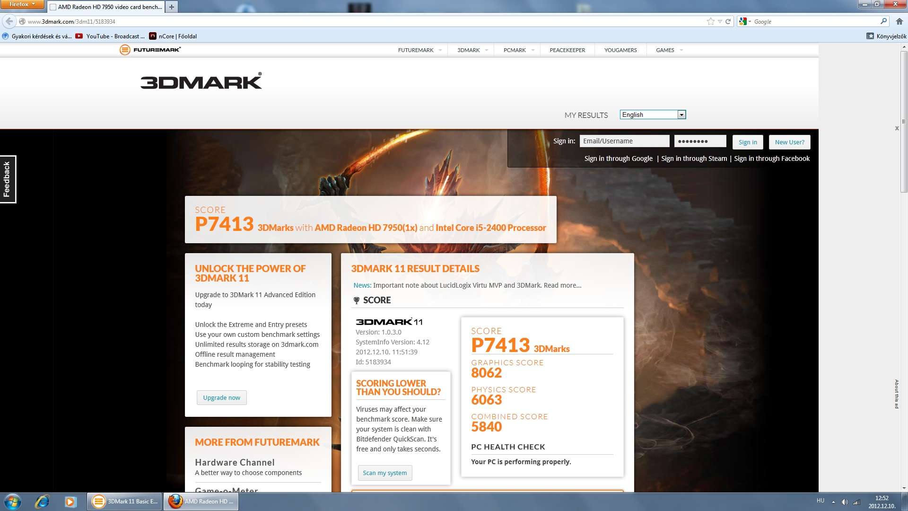This screenshot has width=908, height=511.
Task: Open the PEACEKEEPER menu item
Action: click(567, 50)
